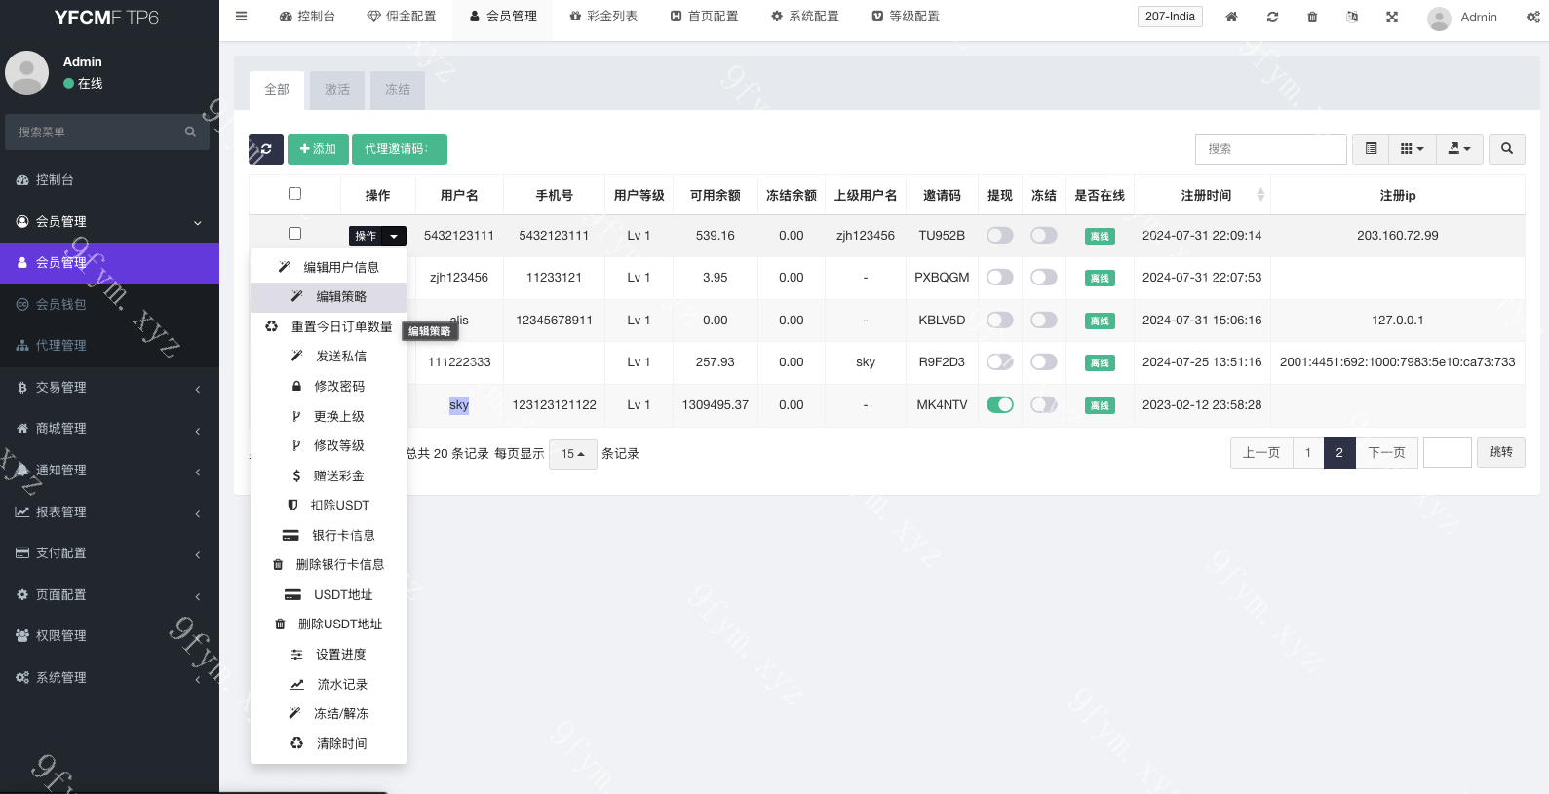Click the trash icon in top bar
Screen dimensions: 1549x794
[x=1312, y=17]
